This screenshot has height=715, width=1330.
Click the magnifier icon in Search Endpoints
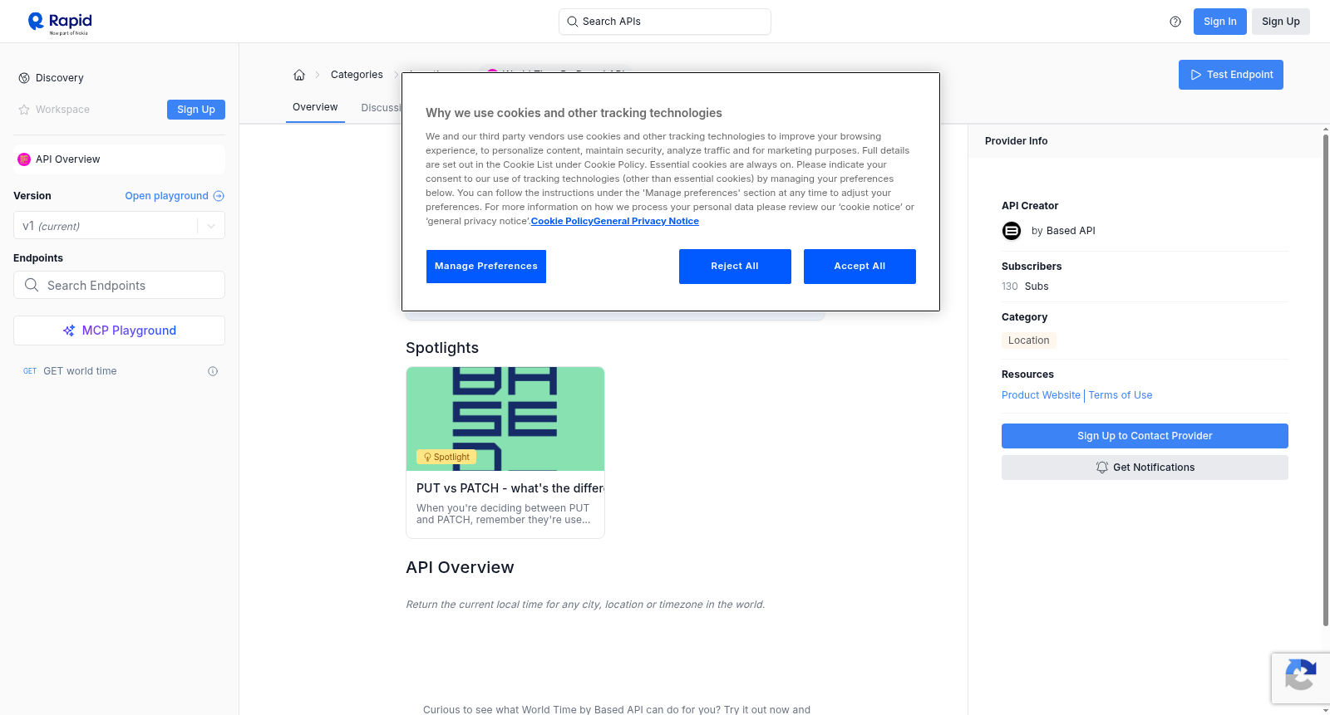click(x=32, y=285)
